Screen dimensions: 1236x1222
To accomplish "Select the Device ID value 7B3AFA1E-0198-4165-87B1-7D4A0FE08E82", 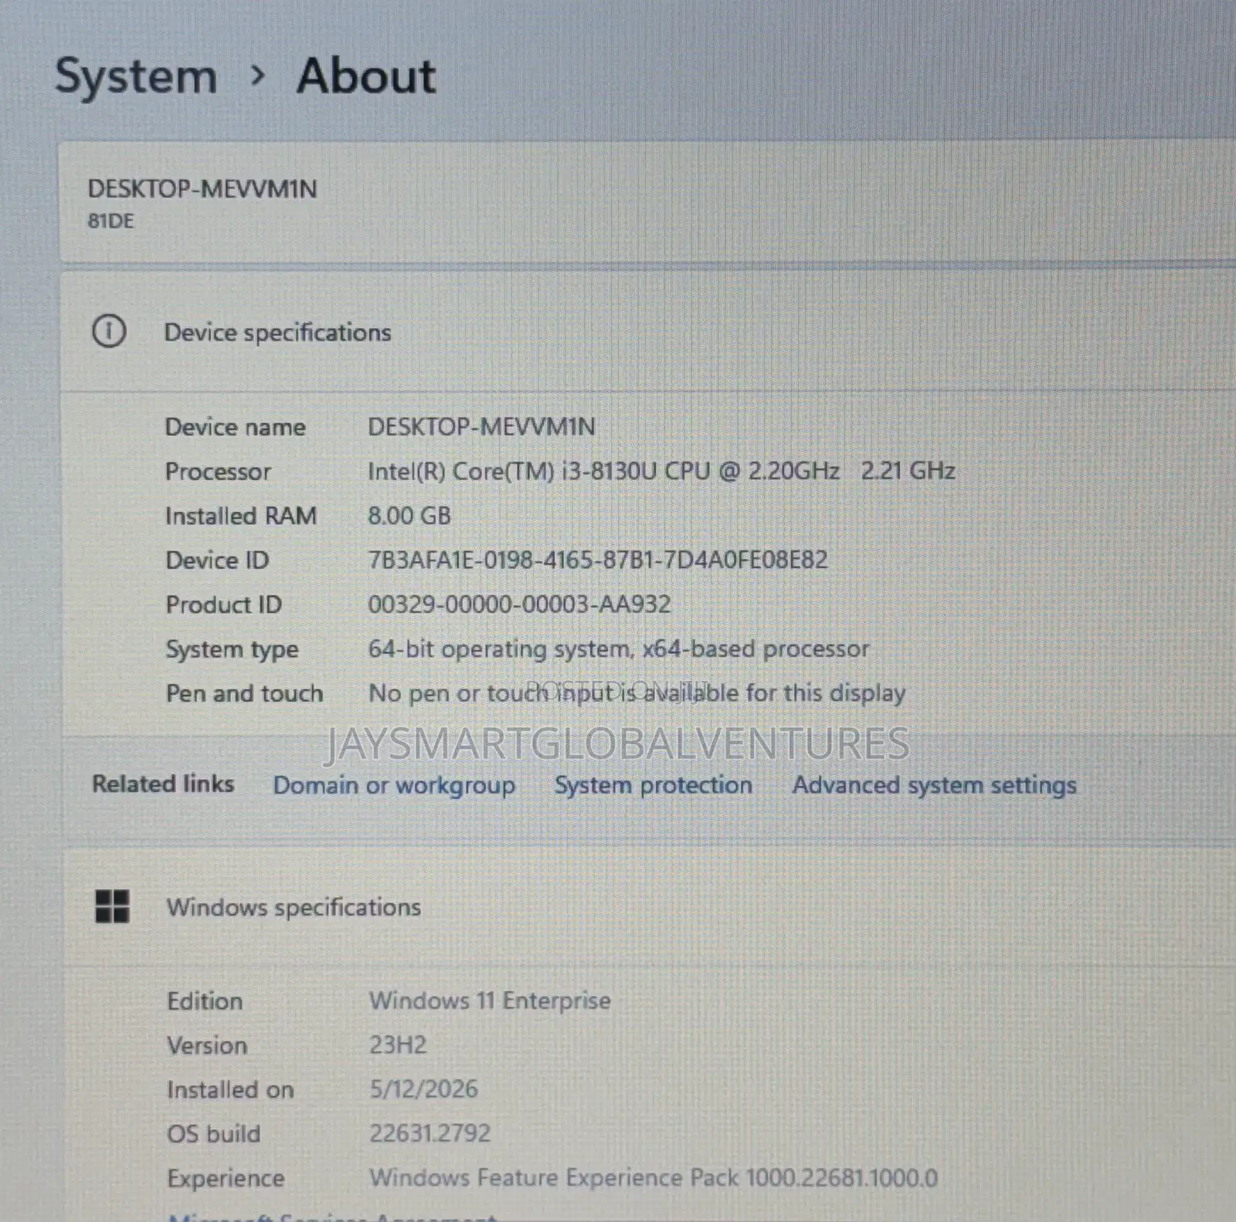I will coord(598,560).
